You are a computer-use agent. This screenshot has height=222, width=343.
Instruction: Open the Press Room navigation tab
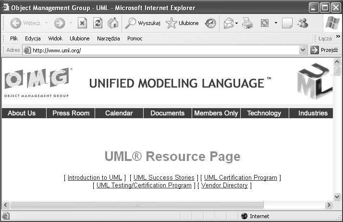point(71,113)
